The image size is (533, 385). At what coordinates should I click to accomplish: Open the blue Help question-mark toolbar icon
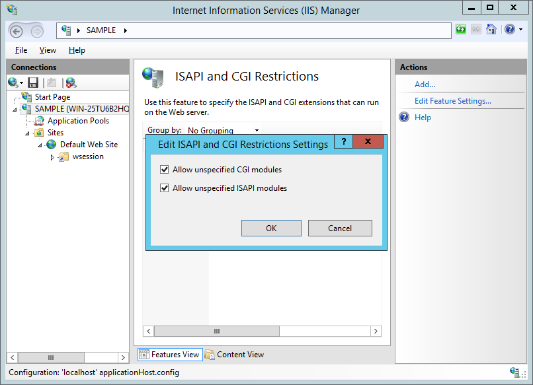tap(510, 30)
